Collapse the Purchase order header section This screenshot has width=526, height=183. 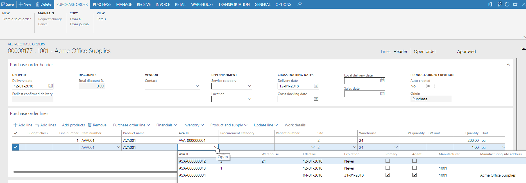508,65
